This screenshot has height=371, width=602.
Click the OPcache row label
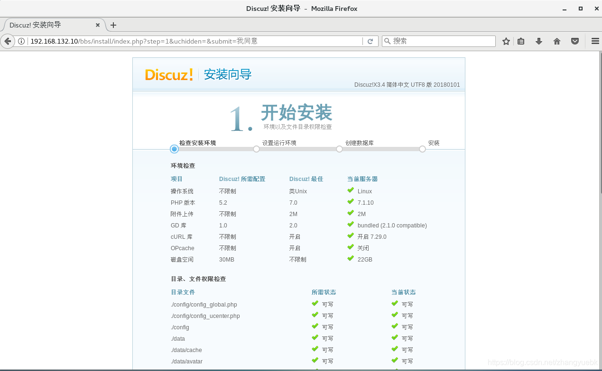pos(183,248)
